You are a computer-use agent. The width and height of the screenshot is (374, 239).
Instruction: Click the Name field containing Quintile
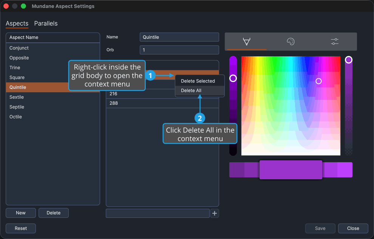[x=179, y=37]
